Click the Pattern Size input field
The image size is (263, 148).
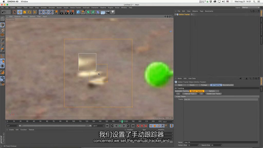[x=193, y=145]
